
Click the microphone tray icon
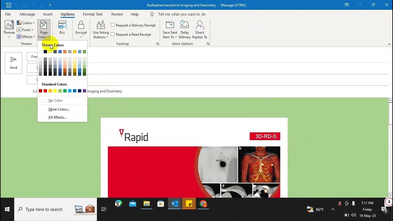point(353,203)
